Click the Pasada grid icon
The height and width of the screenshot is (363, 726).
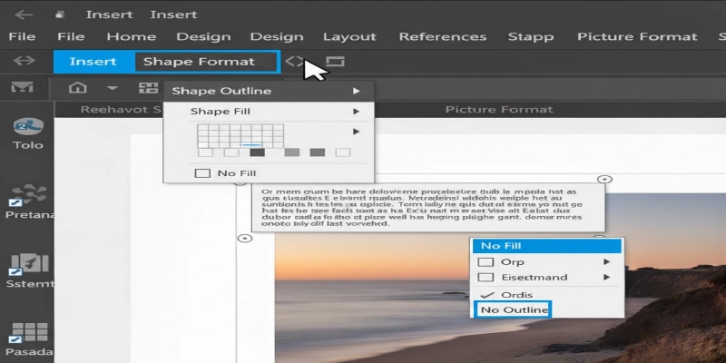click(x=29, y=333)
